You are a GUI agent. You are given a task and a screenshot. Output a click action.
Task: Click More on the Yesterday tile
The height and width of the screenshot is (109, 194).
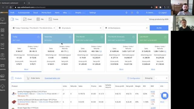(58, 69)
